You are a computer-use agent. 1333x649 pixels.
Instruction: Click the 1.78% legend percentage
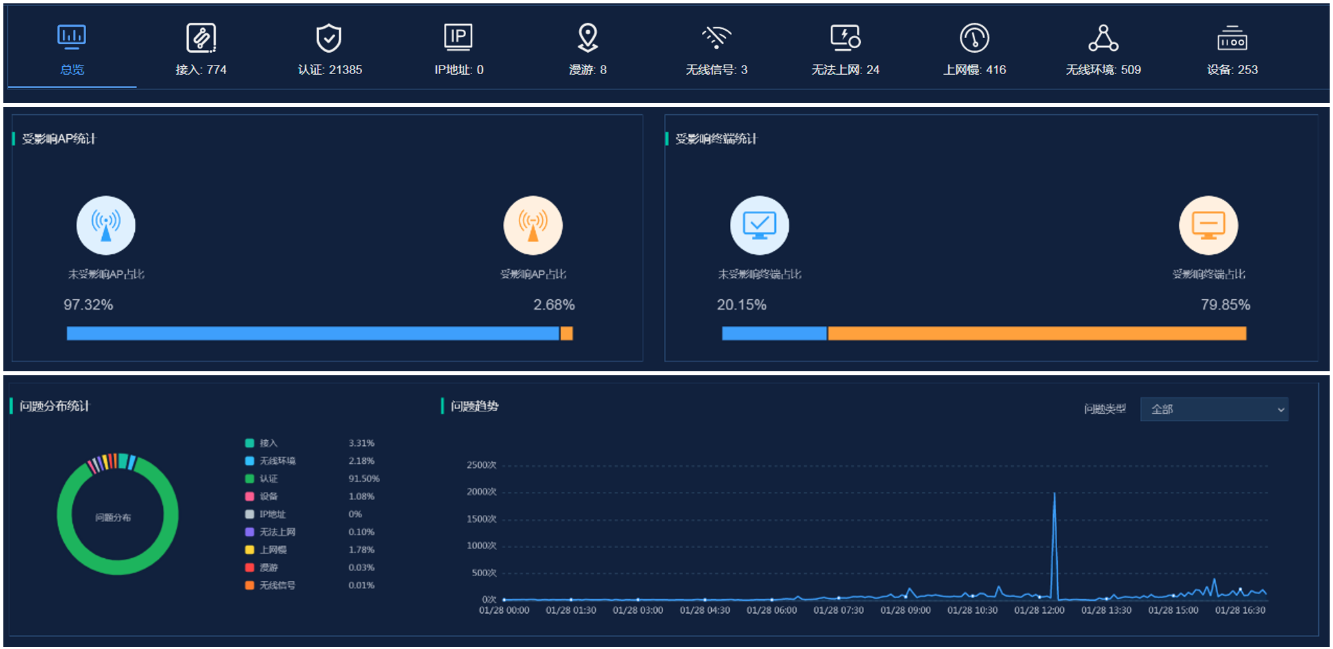pos(361,550)
